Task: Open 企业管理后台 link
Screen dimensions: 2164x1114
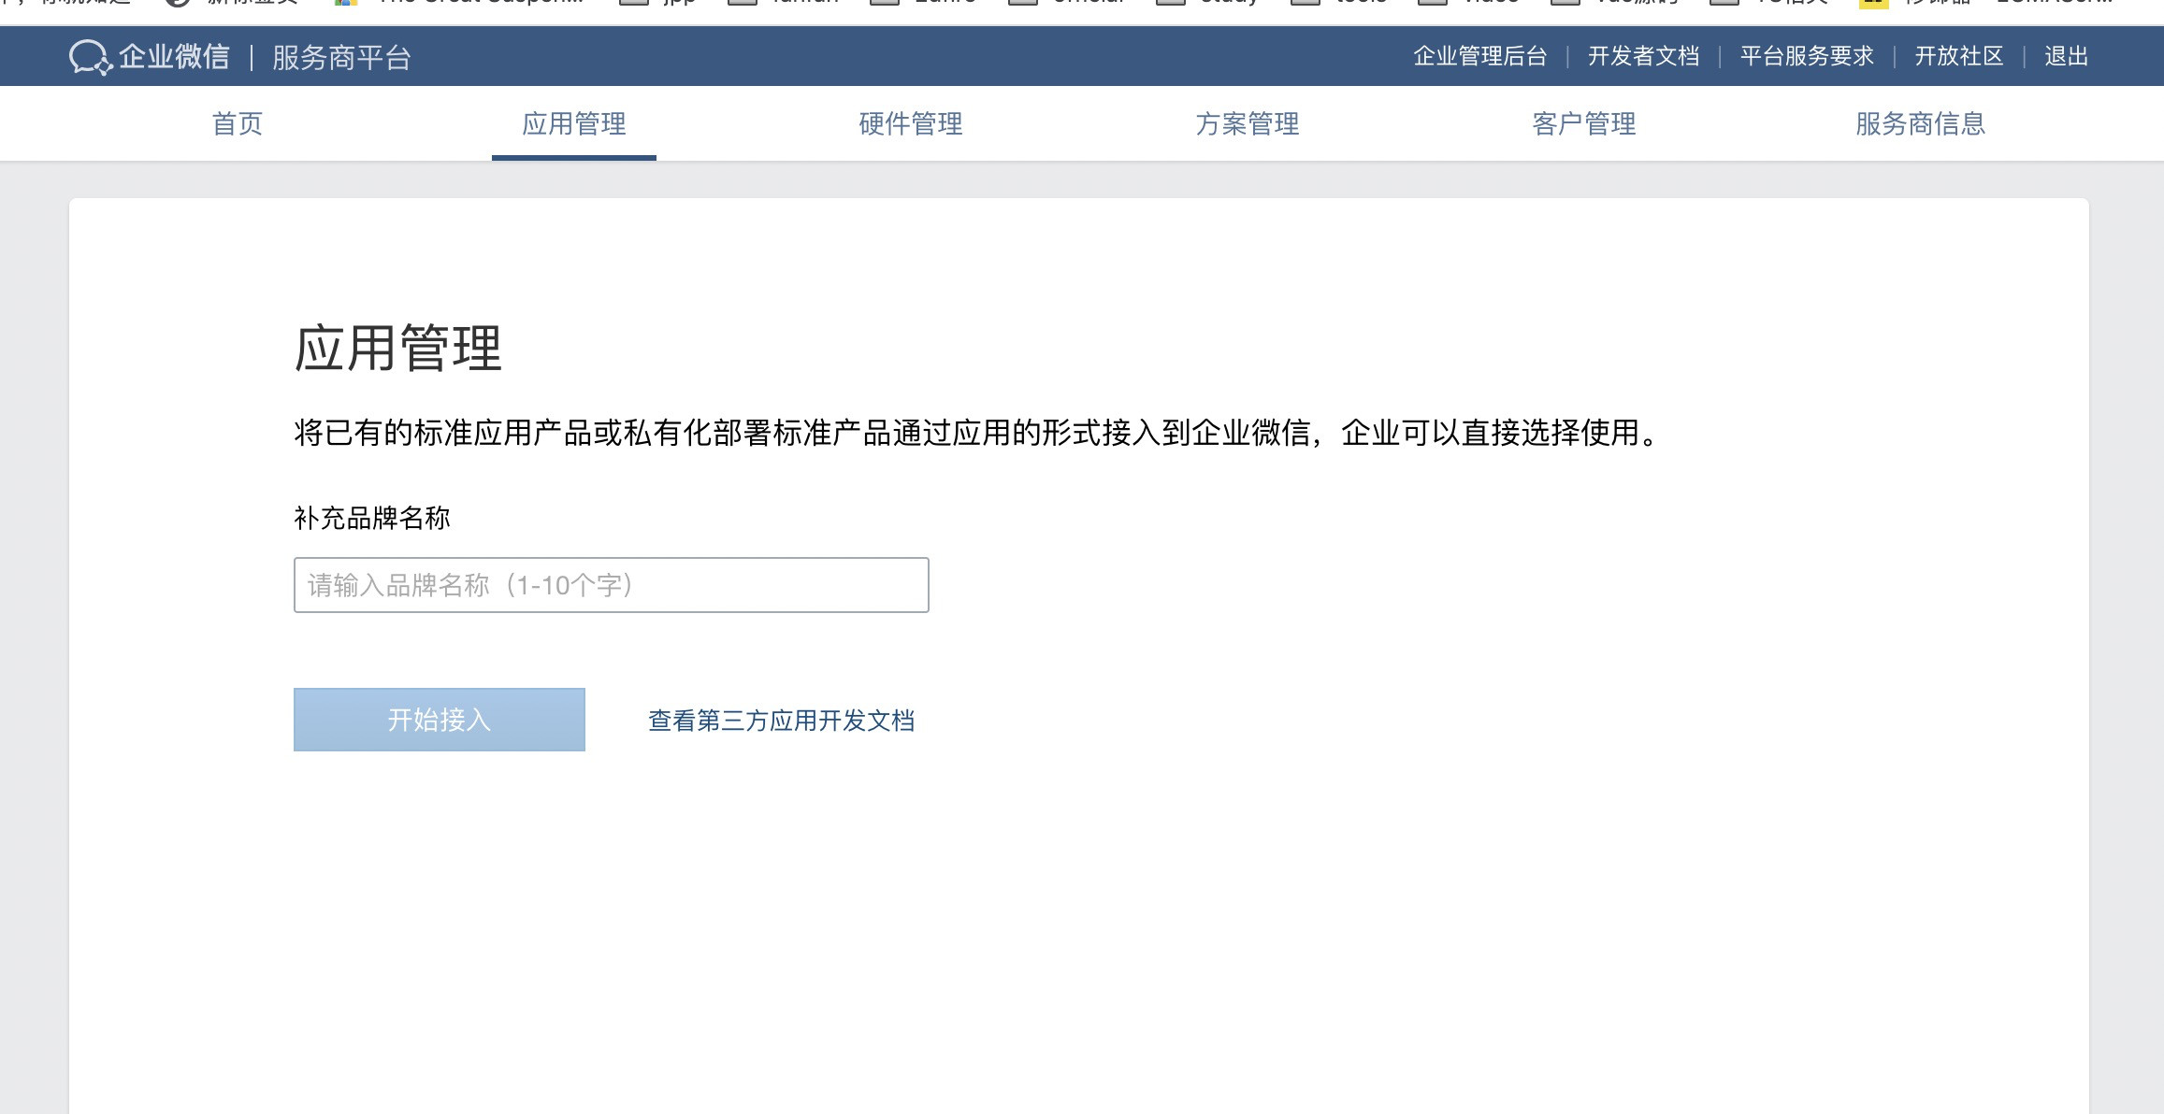Action: [x=1479, y=56]
